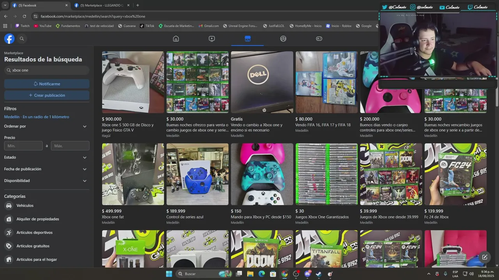Click the Facebook logo icon
The image size is (499, 280).
[x=9, y=38]
